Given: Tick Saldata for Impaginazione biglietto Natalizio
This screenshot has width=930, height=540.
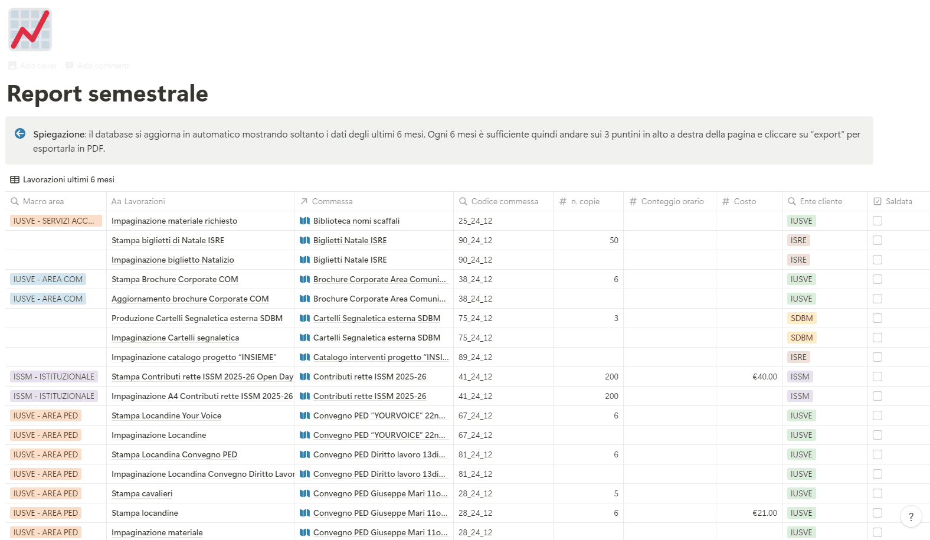Looking at the screenshot, I should tap(877, 260).
